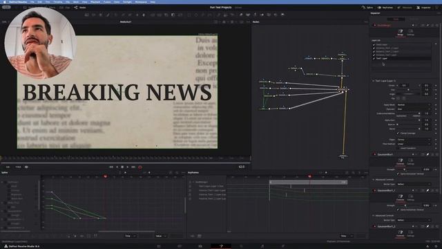Open the Filter Method dropdown
The height and width of the screenshot is (249, 442).
pos(414,144)
